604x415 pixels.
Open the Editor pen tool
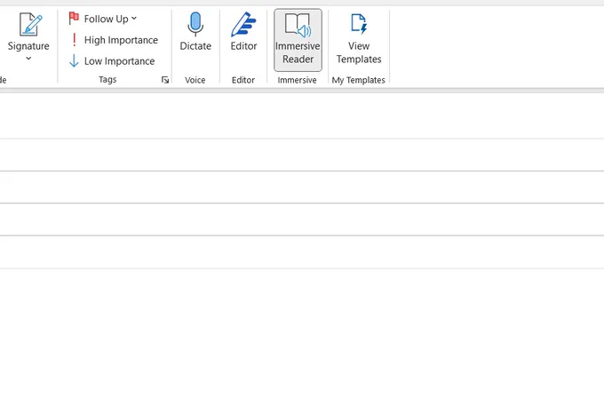(x=243, y=32)
